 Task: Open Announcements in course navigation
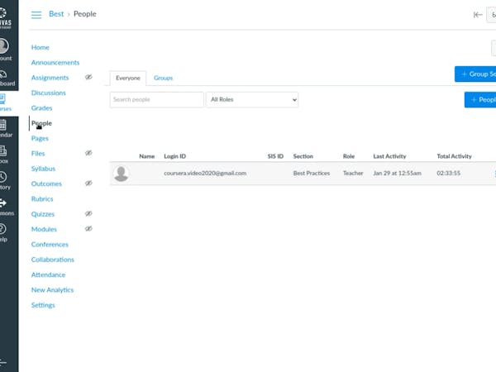[x=55, y=63]
